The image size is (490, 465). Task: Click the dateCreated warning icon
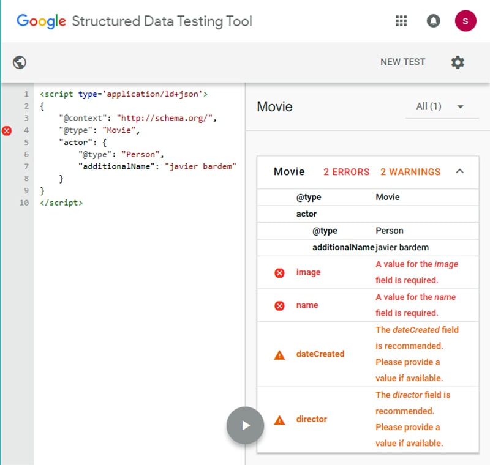click(279, 355)
